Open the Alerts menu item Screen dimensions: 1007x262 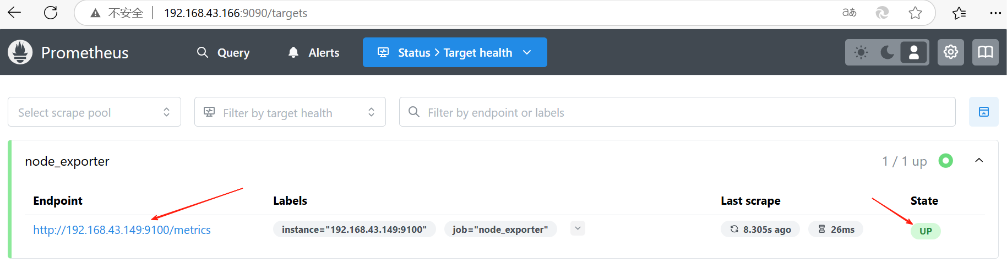[x=314, y=53]
